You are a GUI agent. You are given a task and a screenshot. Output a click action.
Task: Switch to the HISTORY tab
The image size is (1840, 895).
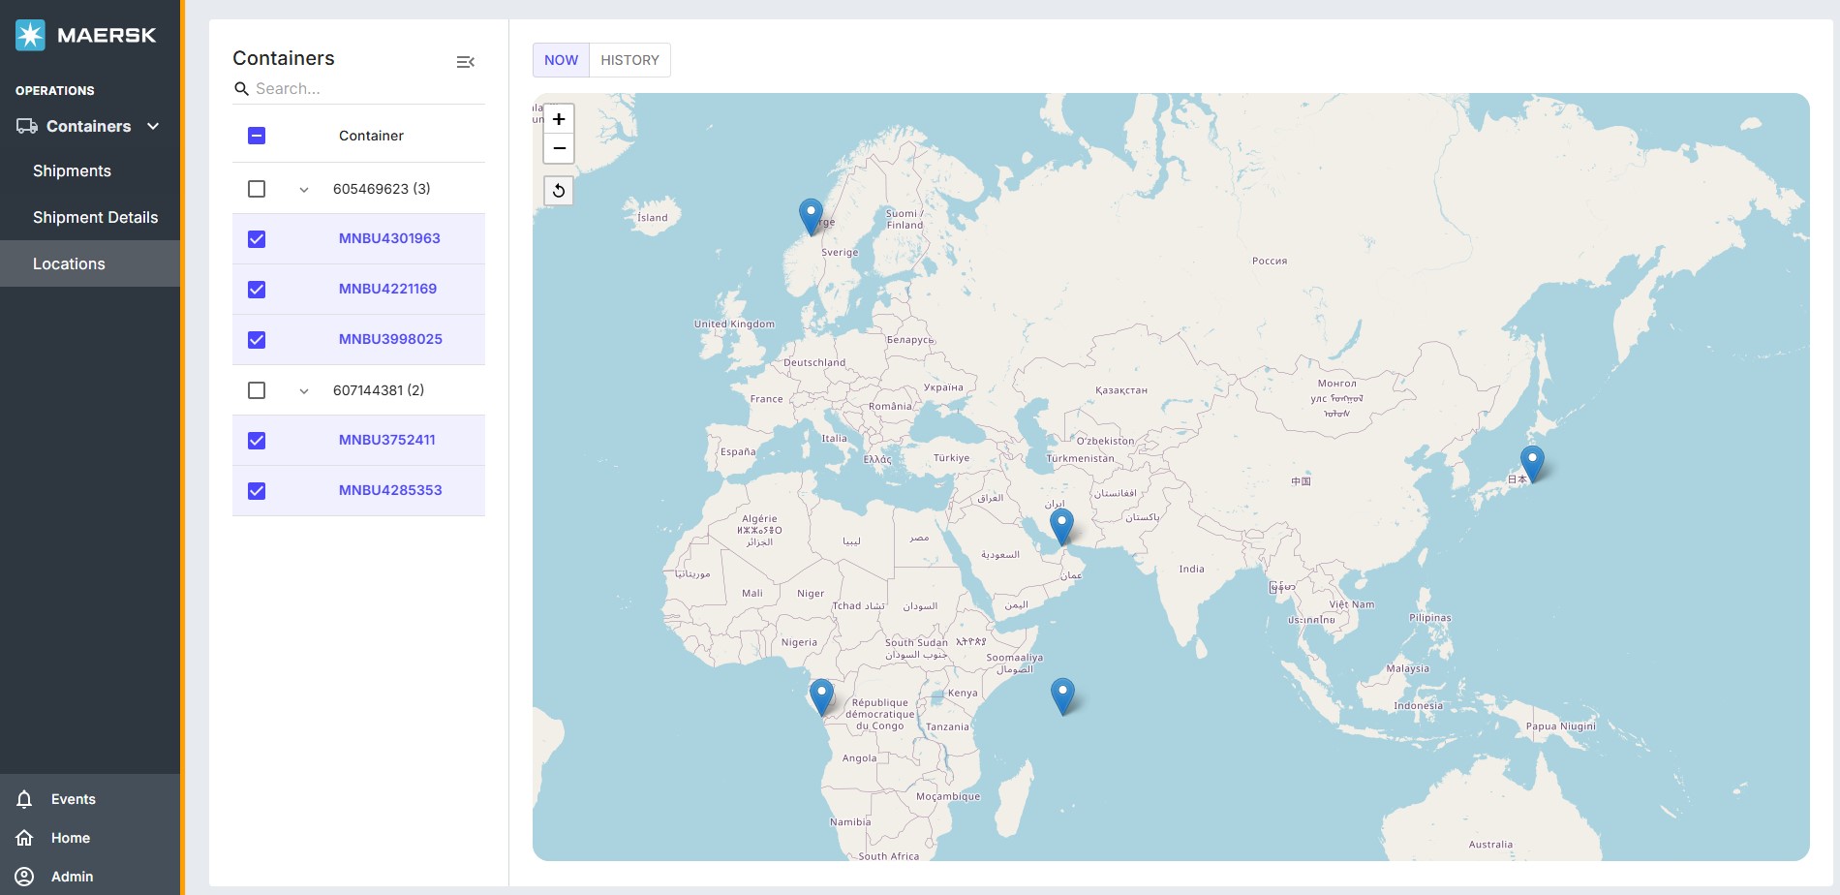[629, 60]
